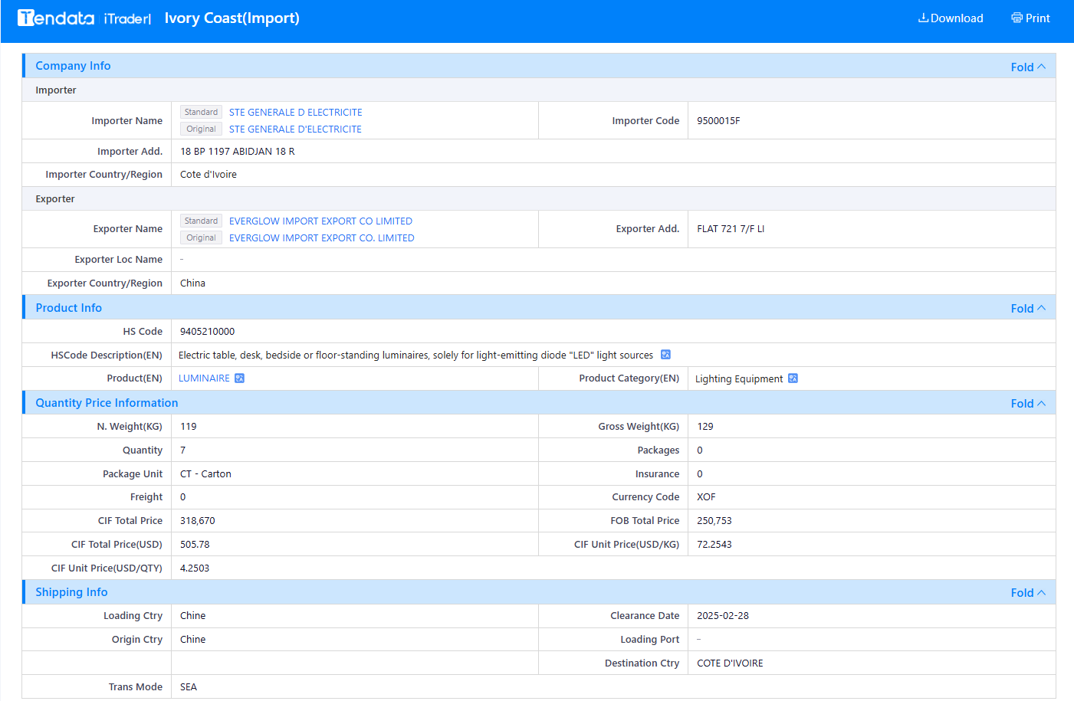Click the iTrader label in header
The width and height of the screenshot is (1074, 701).
coord(127,18)
